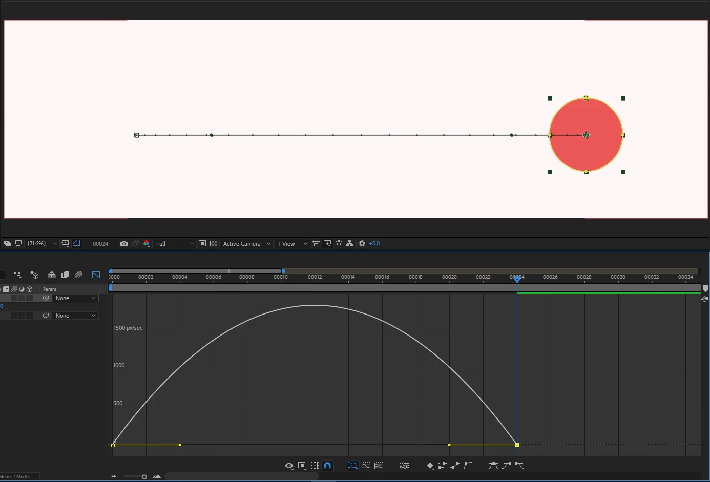710x482 pixels.
Task: Convert selected keyframes to Hold
Action: pos(442,465)
